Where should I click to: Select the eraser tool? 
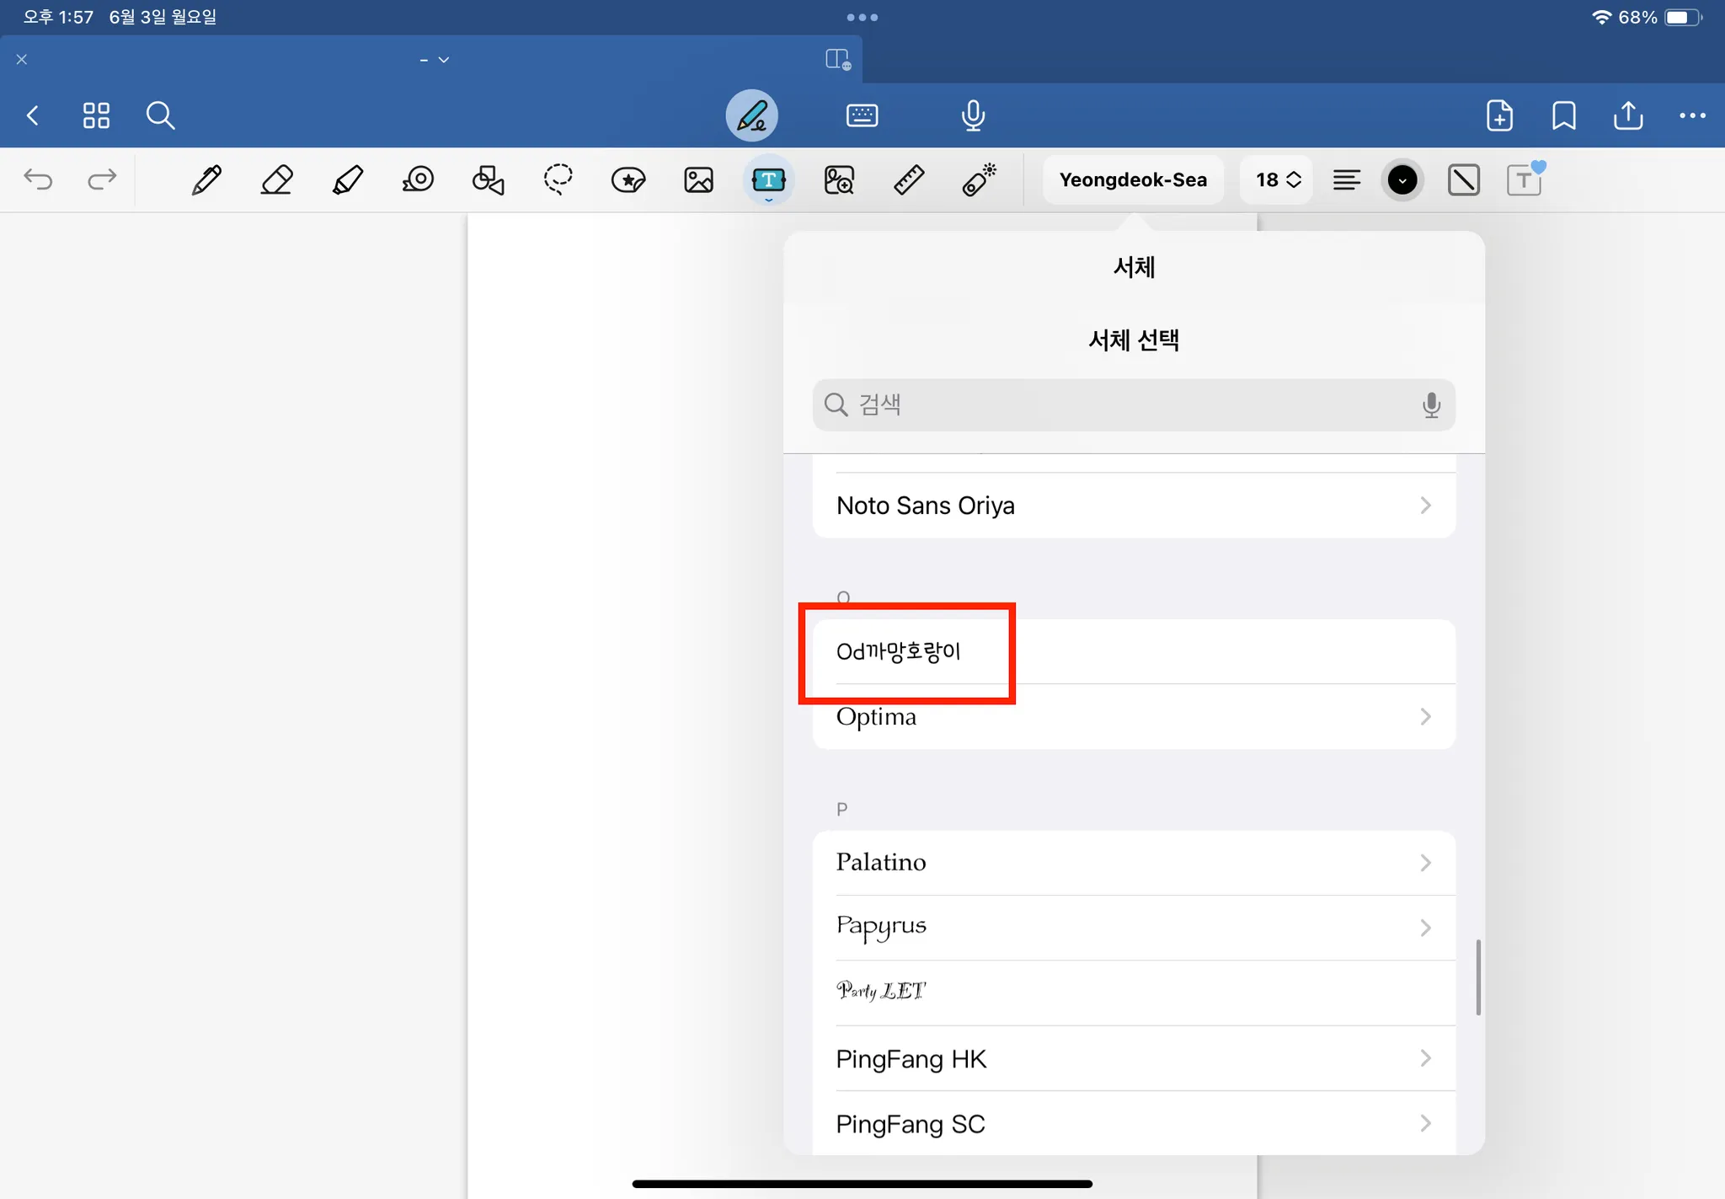coord(276,179)
